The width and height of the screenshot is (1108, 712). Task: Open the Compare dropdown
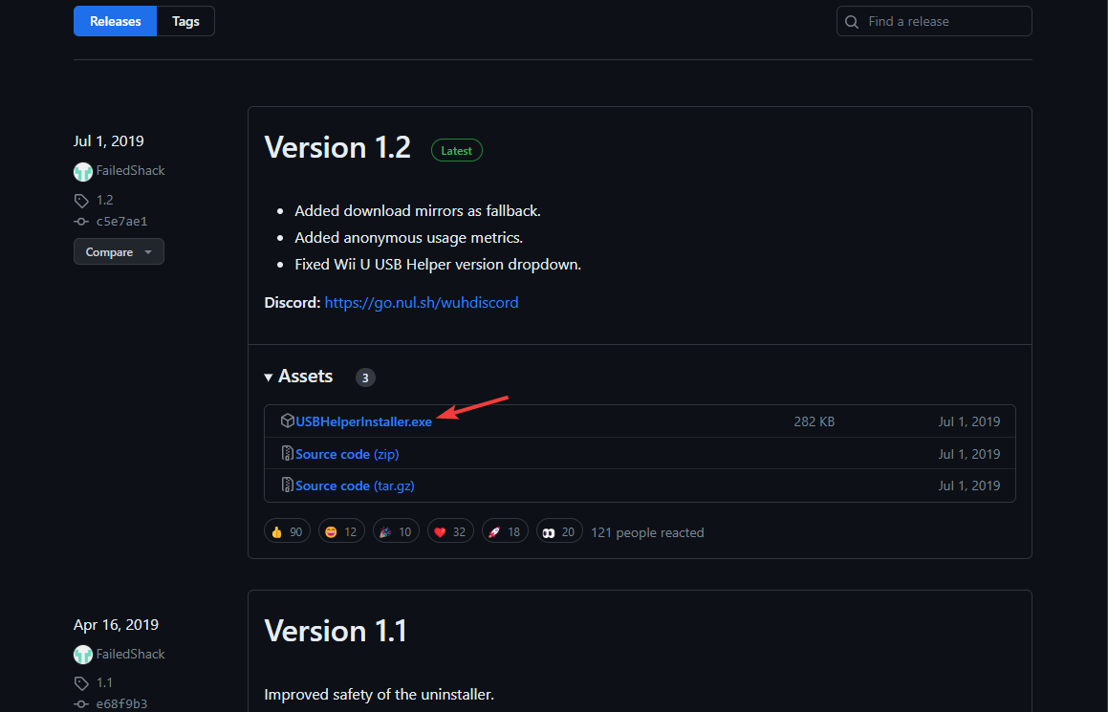click(119, 251)
